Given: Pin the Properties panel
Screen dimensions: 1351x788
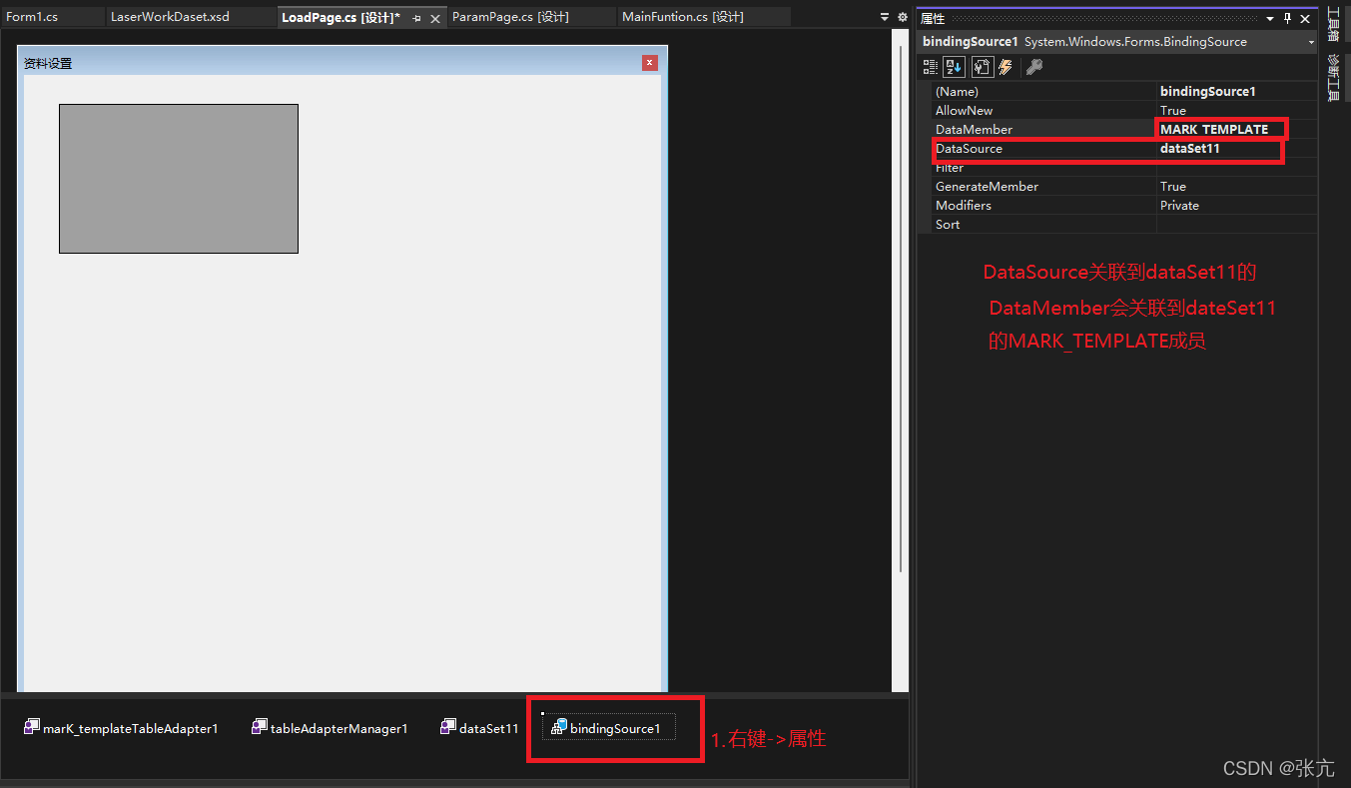Looking at the screenshot, I should click(x=1287, y=18).
